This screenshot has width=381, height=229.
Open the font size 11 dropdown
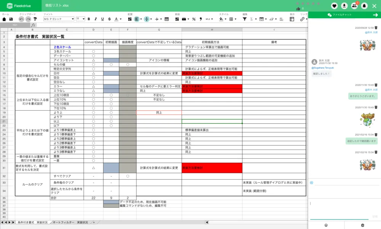click(x=80, y=19)
